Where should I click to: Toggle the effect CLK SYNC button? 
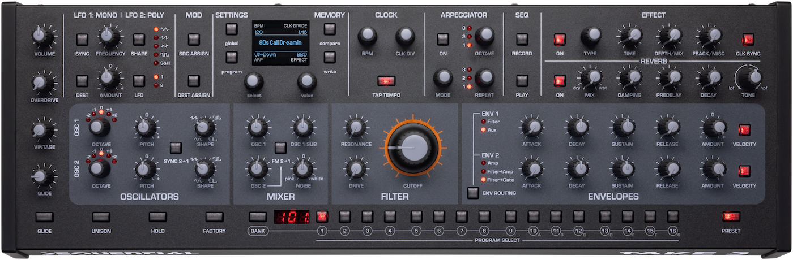click(x=748, y=40)
